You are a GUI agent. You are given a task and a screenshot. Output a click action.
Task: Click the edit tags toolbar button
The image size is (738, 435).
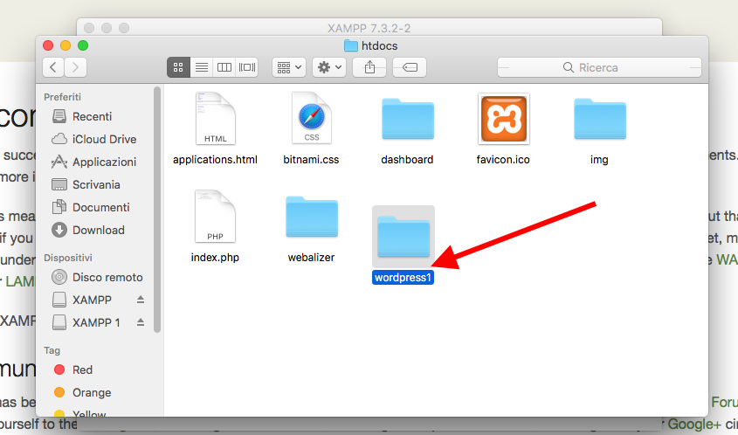coord(410,67)
